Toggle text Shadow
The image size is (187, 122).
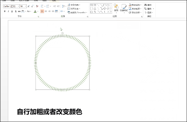16,11
